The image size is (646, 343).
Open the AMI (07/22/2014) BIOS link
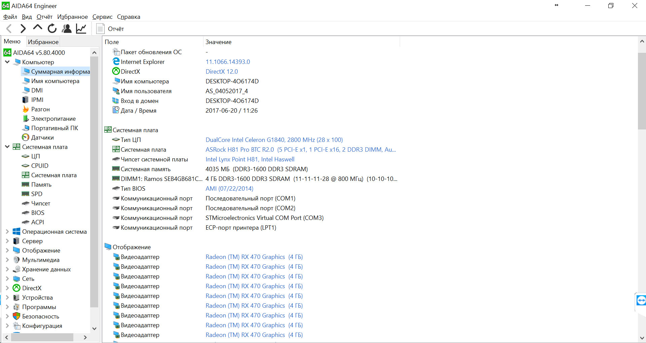click(x=229, y=189)
